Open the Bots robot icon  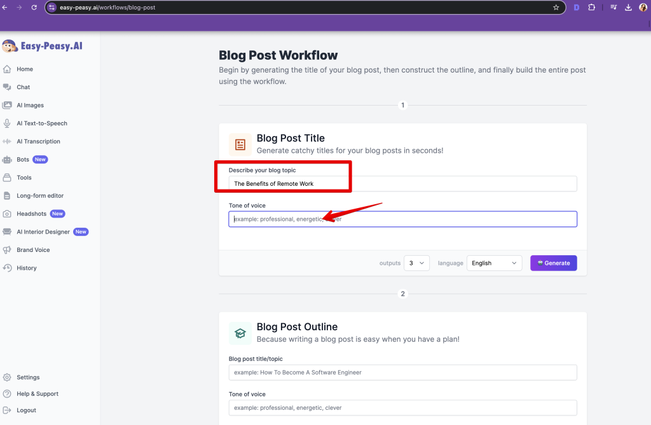click(7, 160)
